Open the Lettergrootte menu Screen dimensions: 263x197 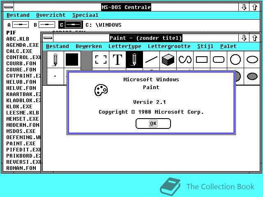pyautogui.click(x=169, y=46)
